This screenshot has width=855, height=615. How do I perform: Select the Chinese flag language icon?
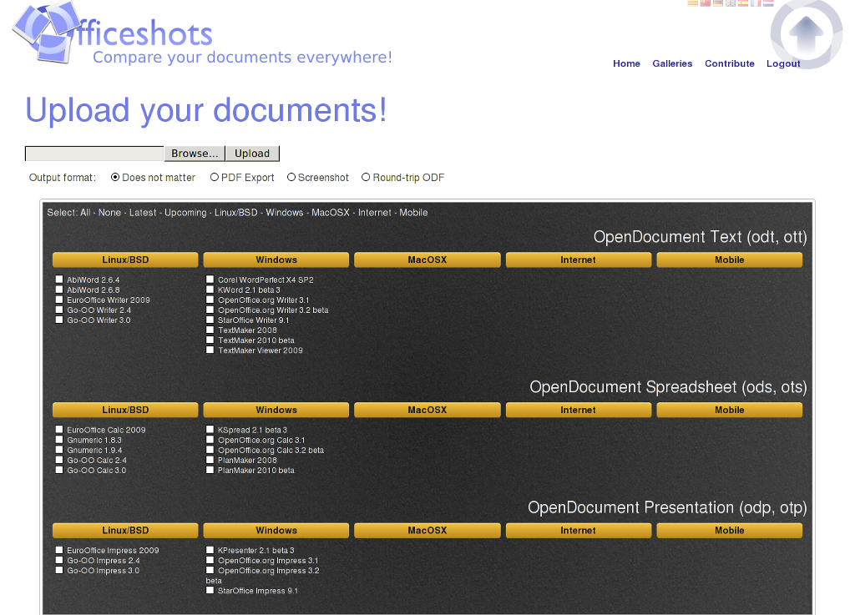pos(705,3)
